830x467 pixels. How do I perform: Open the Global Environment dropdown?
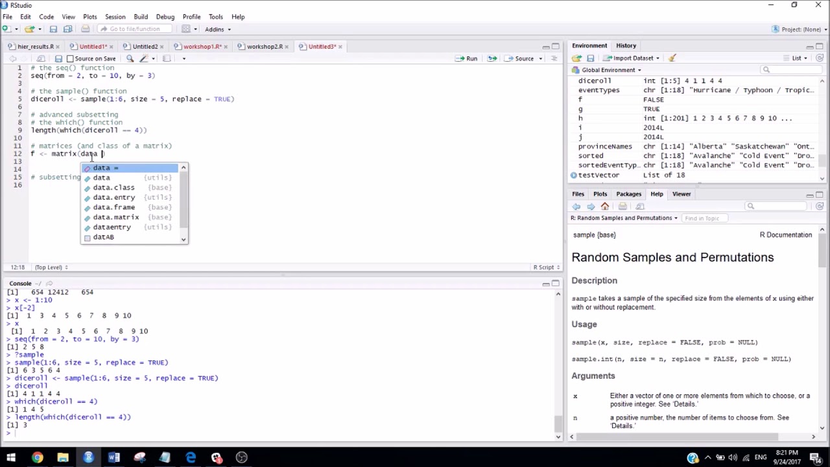(606, 70)
